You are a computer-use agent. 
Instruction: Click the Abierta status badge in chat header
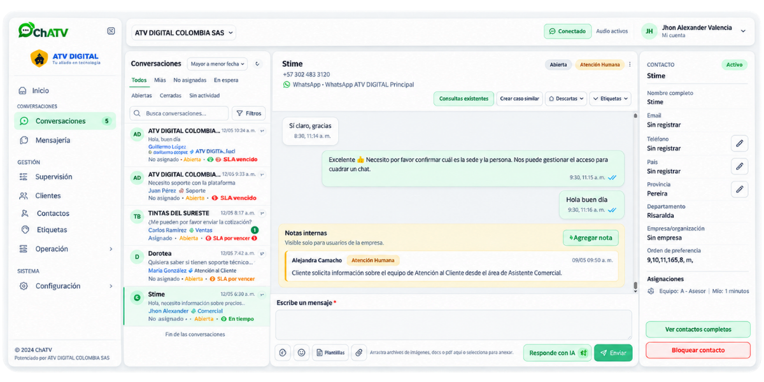558,64
